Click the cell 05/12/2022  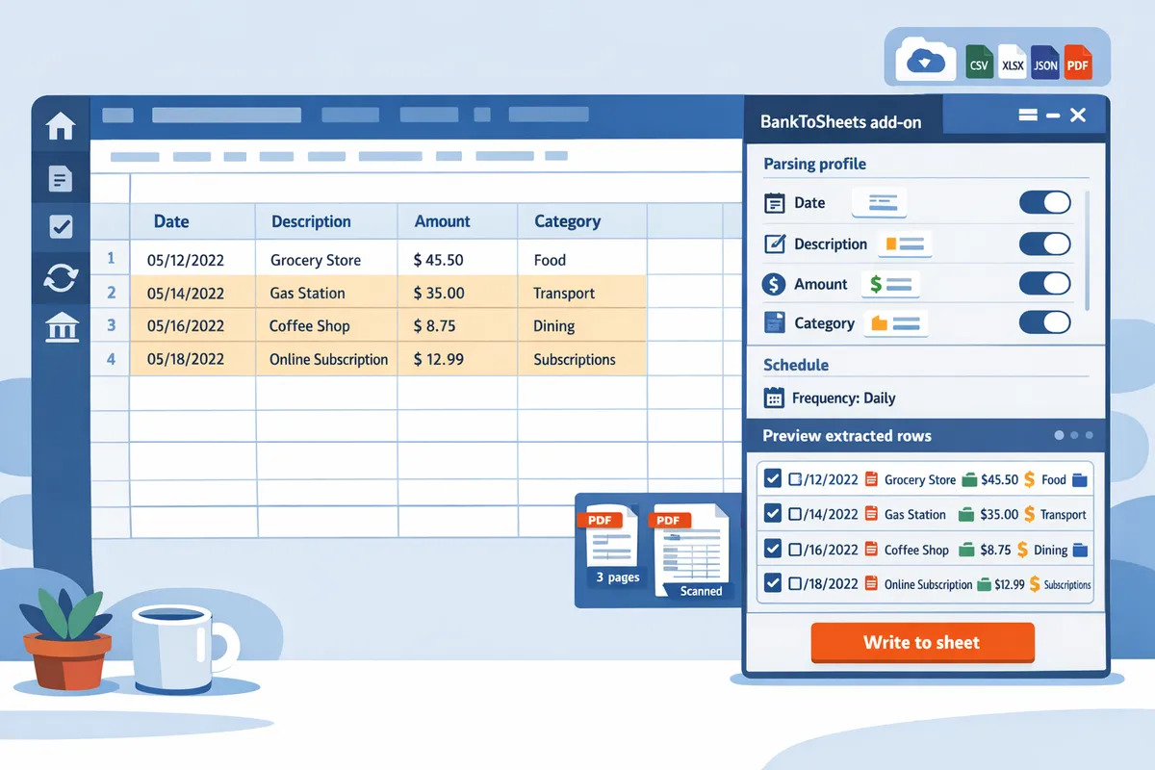tap(192, 259)
